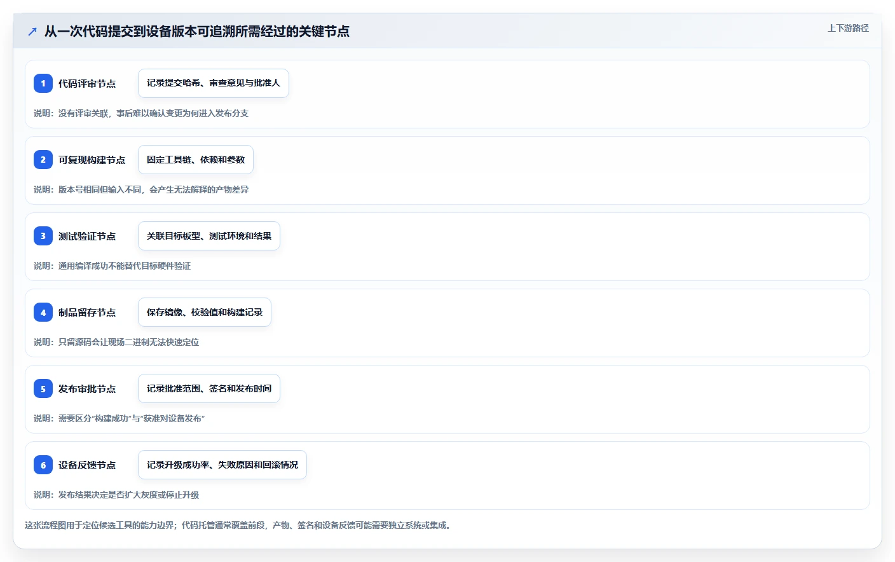Screen dimensions: 895x562
Task: Click the note 只留源码会让现场二进制无法快速定位
Action: tap(116, 342)
